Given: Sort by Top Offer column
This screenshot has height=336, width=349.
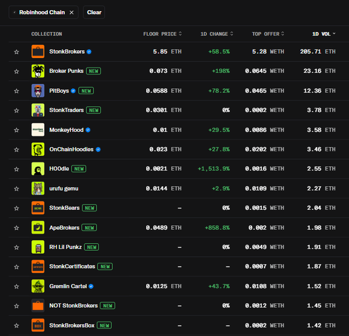Looking at the screenshot, I should click(x=268, y=34).
